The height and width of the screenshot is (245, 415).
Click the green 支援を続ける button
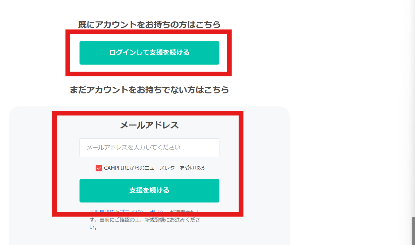pos(149,191)
